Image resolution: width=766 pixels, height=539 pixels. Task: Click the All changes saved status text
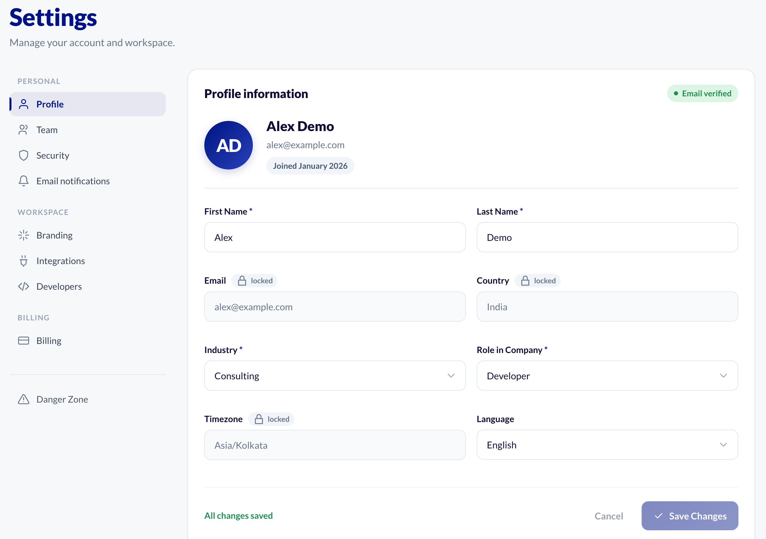pos(238,515)
